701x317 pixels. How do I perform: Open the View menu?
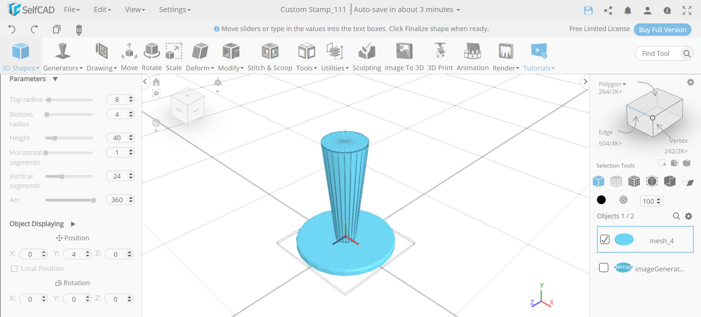(135, 9)
